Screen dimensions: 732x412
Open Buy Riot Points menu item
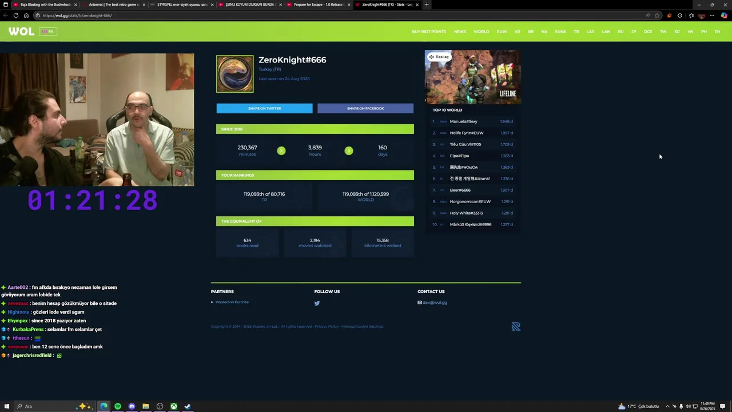click(428, 31)
